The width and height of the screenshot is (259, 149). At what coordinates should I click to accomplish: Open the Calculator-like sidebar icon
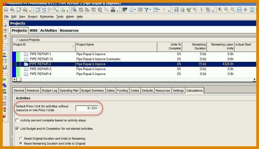(x=5, y=104)
